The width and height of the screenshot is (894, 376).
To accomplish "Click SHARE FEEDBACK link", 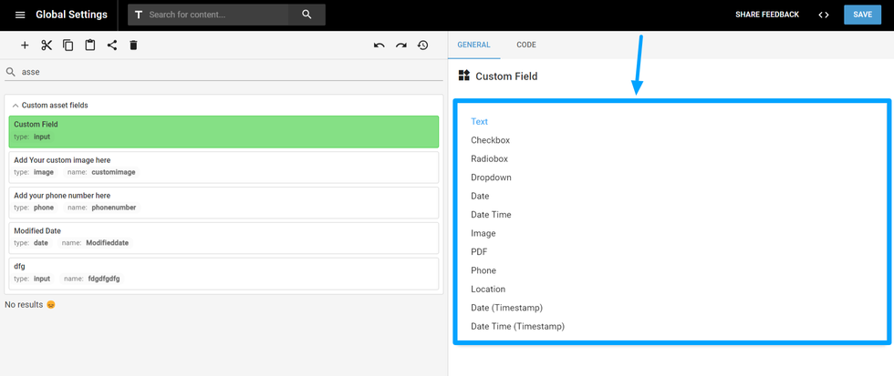I will [x=767, y=15].
